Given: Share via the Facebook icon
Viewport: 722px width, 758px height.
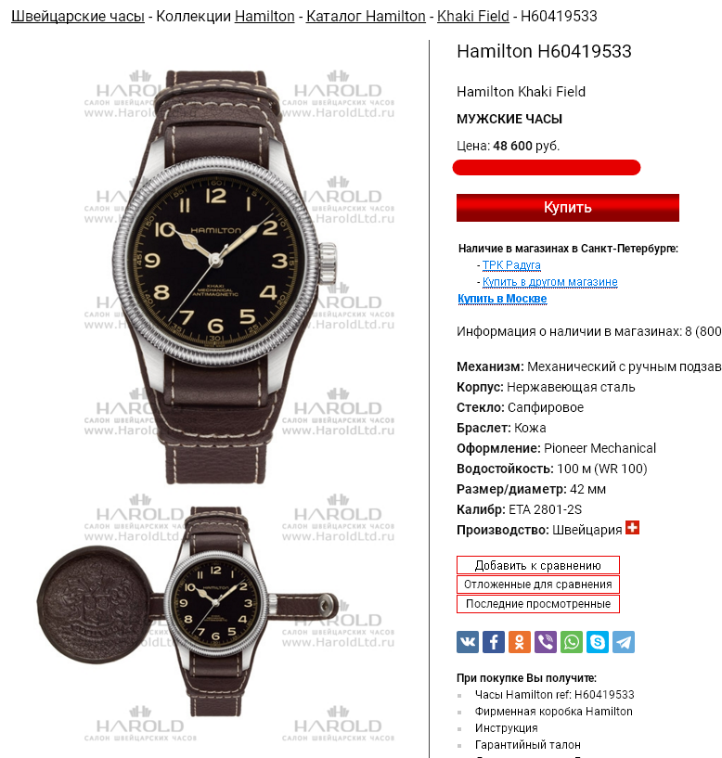Looking at the screenshot, I should (494, 642).
